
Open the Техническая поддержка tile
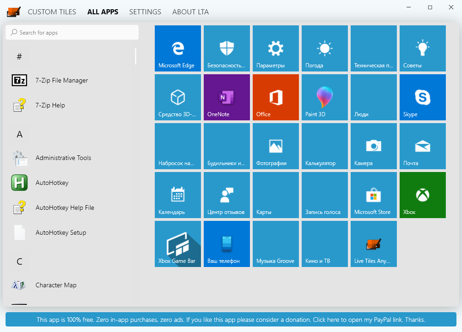374,48
